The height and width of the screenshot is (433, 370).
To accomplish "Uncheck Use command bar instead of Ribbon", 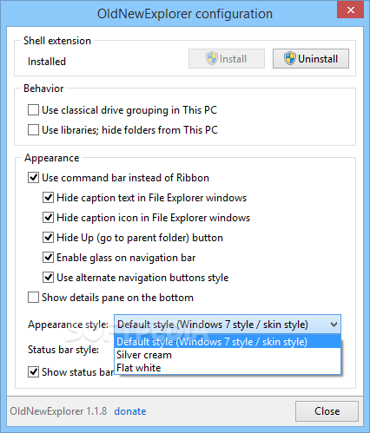I will click(33, 178).
